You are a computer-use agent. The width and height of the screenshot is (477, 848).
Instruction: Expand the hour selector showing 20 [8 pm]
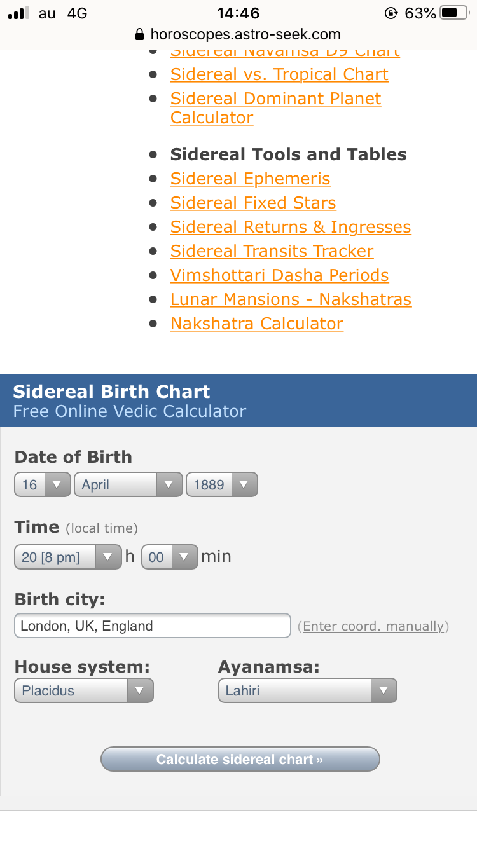[67, 557]
